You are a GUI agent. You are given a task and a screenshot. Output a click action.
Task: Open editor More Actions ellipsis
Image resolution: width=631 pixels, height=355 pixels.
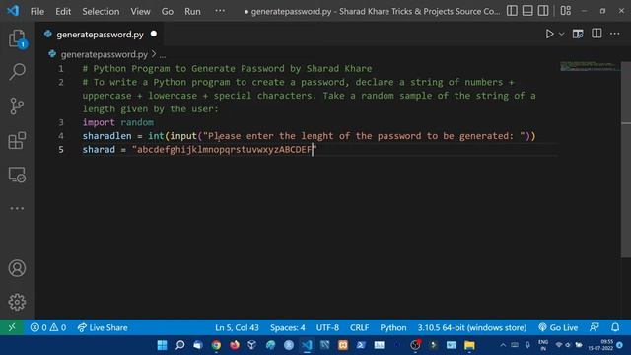tap(615, 34)
